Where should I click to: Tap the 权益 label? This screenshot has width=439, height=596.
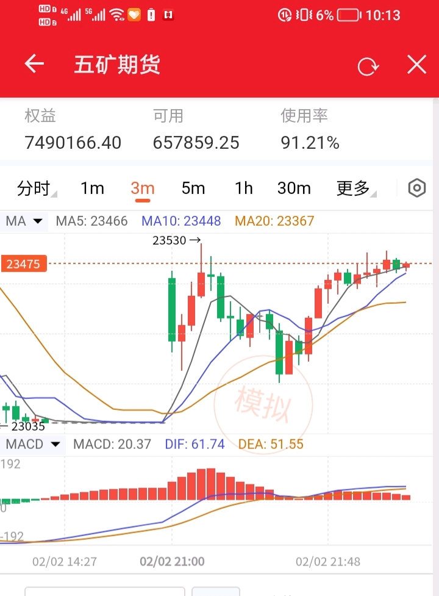pos(40,115)
